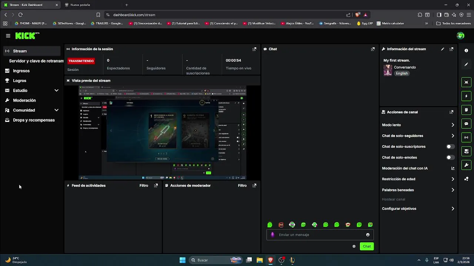Open a new browser tab with plus
This screenshot has height=266, width=474.
127,5
